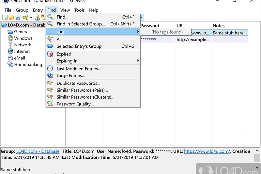Click the Save Database floppy icon

tap(18, 17)
